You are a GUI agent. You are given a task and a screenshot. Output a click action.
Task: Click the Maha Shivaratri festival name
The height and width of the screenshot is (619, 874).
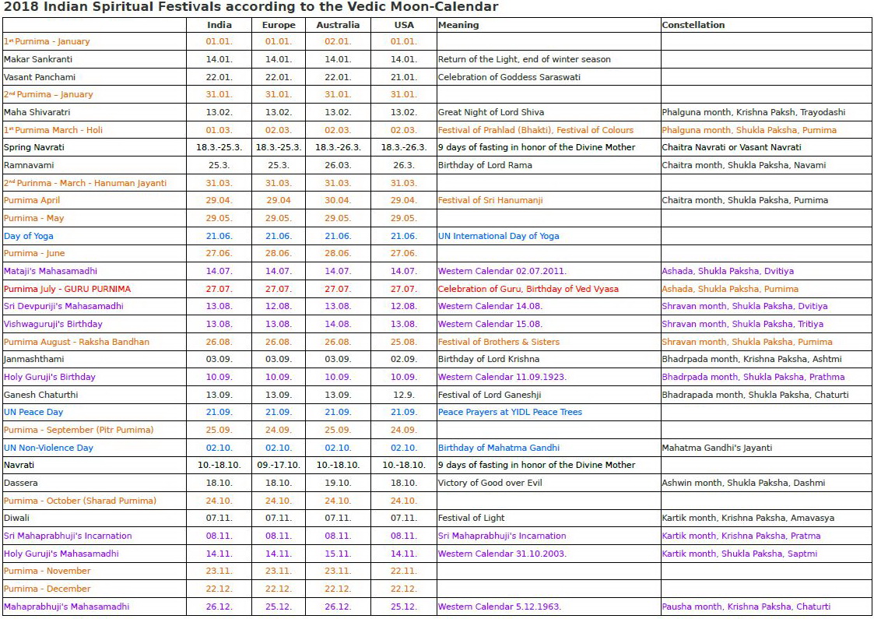(38, 112)
